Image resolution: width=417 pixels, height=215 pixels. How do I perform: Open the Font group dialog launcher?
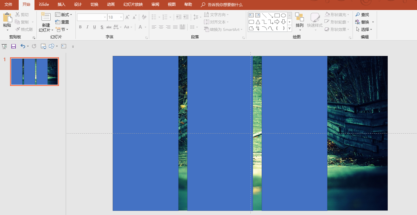pyautogui.click(x=146, y=38)
